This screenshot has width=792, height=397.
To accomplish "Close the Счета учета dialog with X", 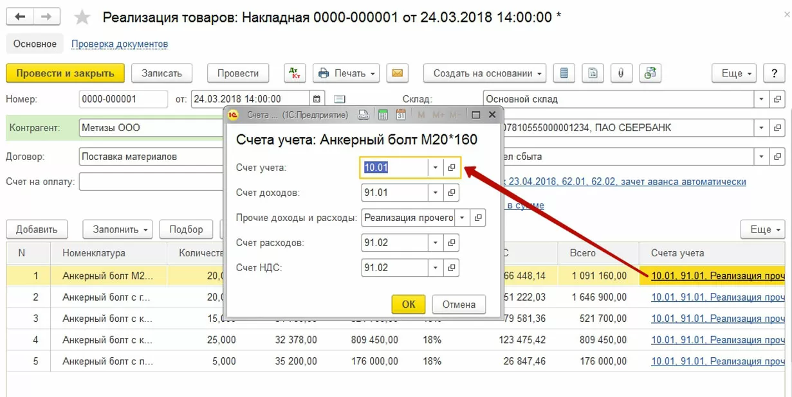I will tap(492, 115).
